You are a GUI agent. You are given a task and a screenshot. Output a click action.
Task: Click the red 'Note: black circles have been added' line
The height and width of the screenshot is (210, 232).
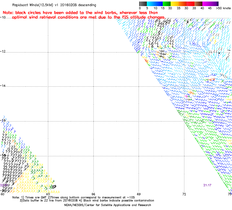[x=80, y=13]
